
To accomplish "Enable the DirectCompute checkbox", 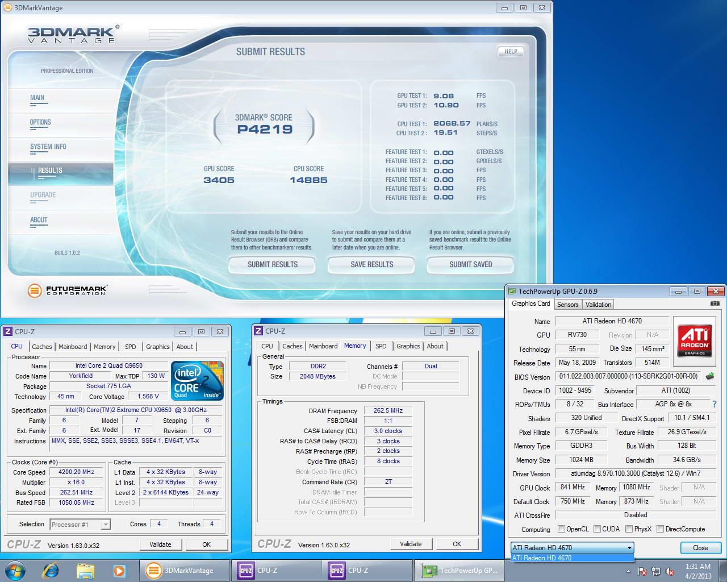I will click(x=660, y=529).
